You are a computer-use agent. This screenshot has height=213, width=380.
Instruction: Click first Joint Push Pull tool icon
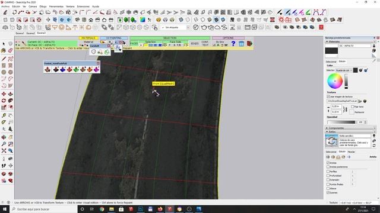[x=47, y=70]
